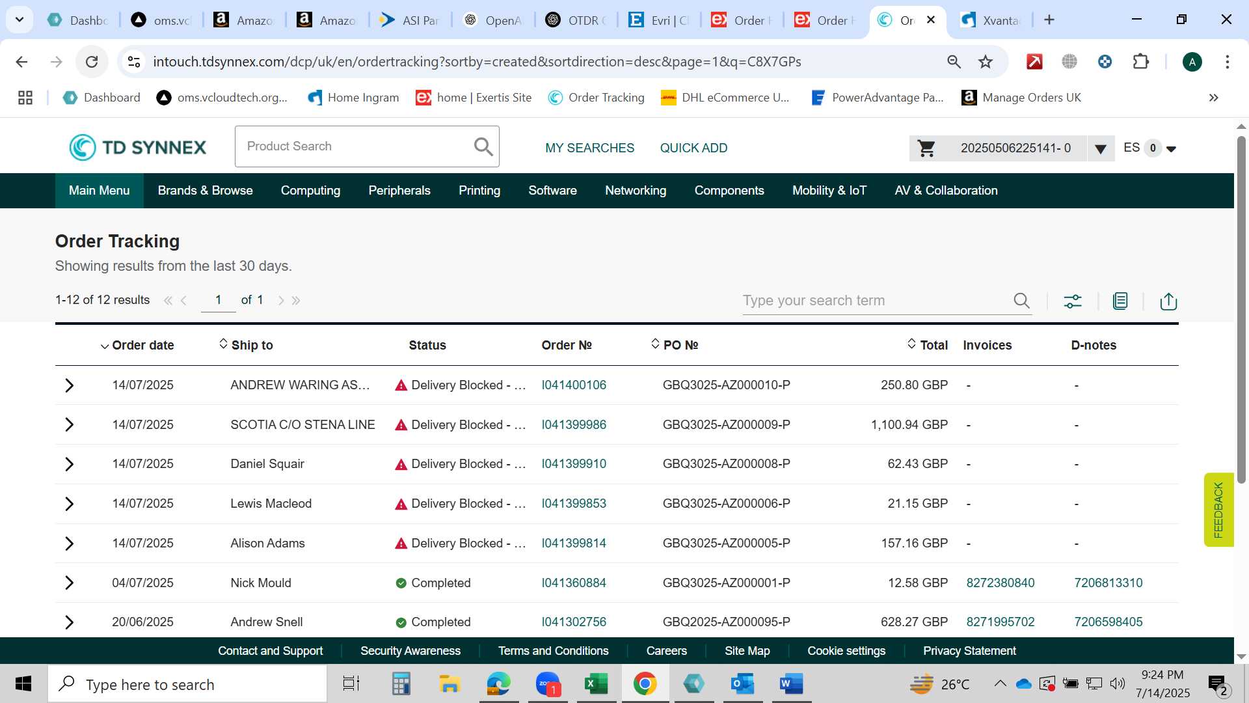The width and height of the screenshot is (1249, 703).
Task: Open the Networking menu
Action: tap(636, 191)
